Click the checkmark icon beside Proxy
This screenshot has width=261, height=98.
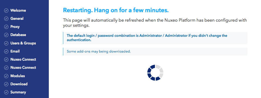point(6,27)
